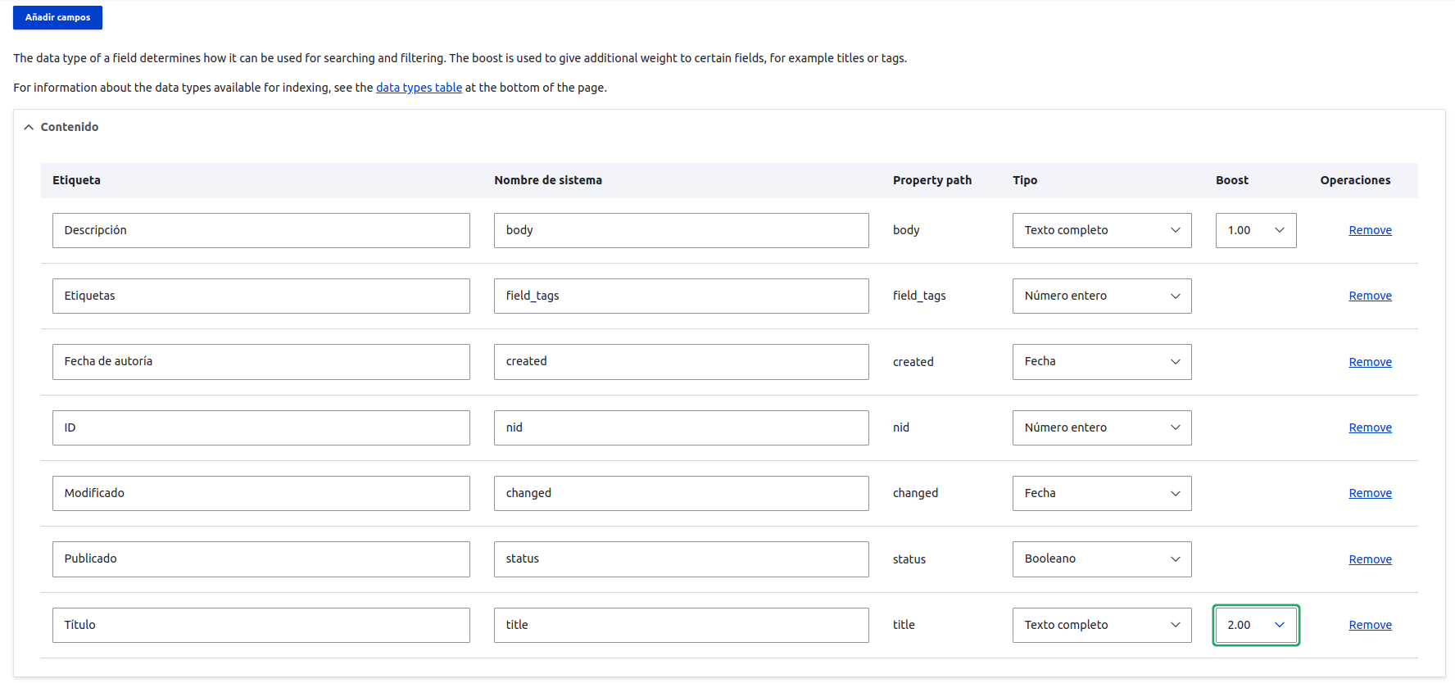This screenshot has height=683, width=1455.
Task: Click the Etiqueta column header
Action: pos(76,180)
